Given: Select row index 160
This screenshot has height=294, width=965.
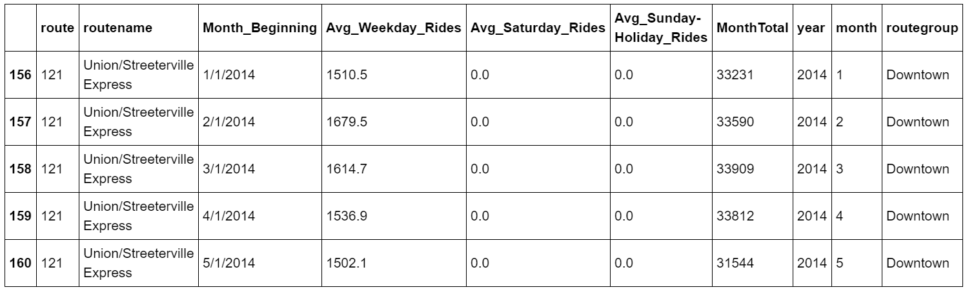Looking at the screenshot, I should pos(21,263).
